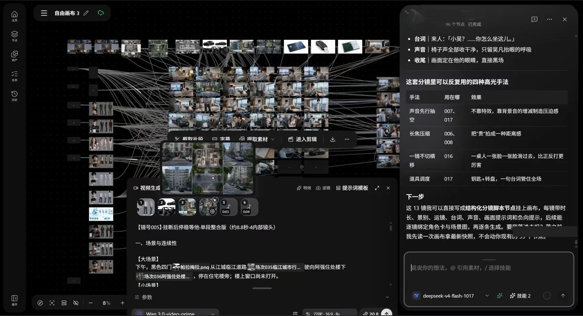
Task: Open the deepseek-v4-flash-1017 model dropdown
Action: [x=450, y=296]
